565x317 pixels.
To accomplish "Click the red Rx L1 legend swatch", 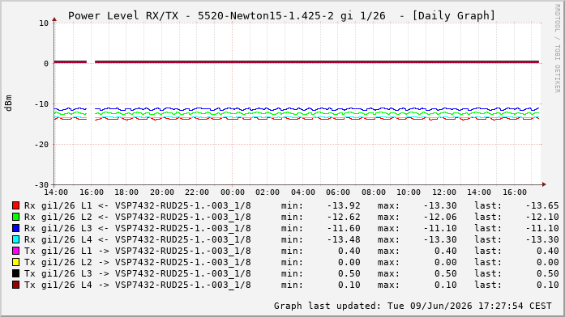I will 15,205.
